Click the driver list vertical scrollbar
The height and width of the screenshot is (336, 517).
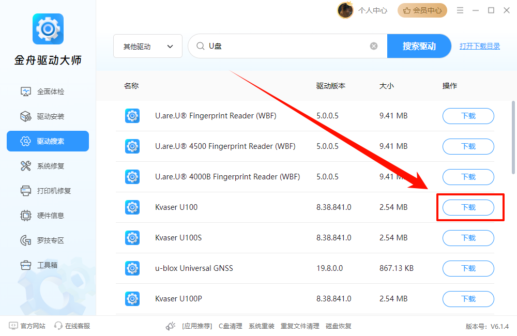click(x=513, y=137)
